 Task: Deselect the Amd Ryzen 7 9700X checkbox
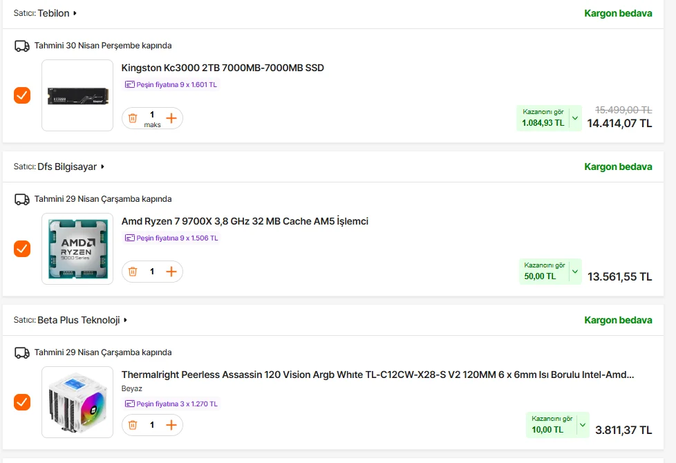coord(22,249)
